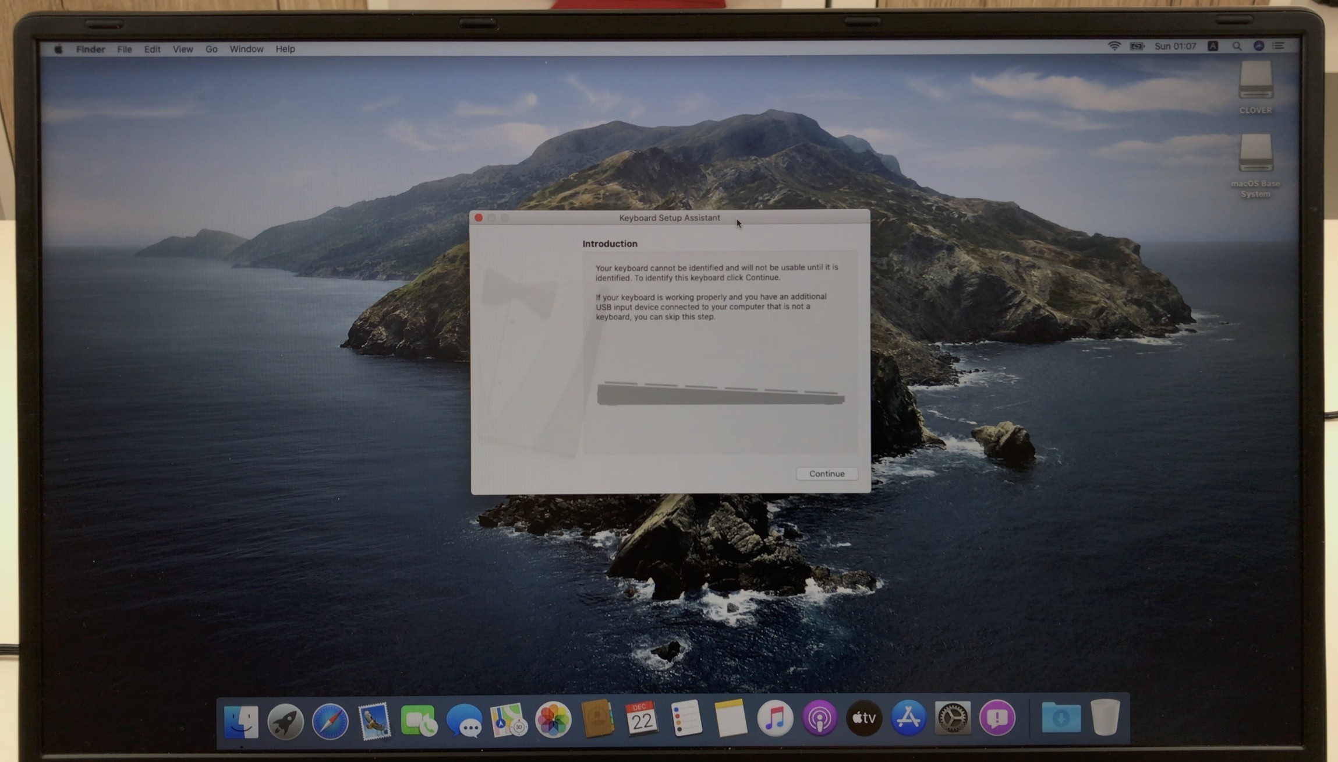Open the File menu

click(124, 49)
